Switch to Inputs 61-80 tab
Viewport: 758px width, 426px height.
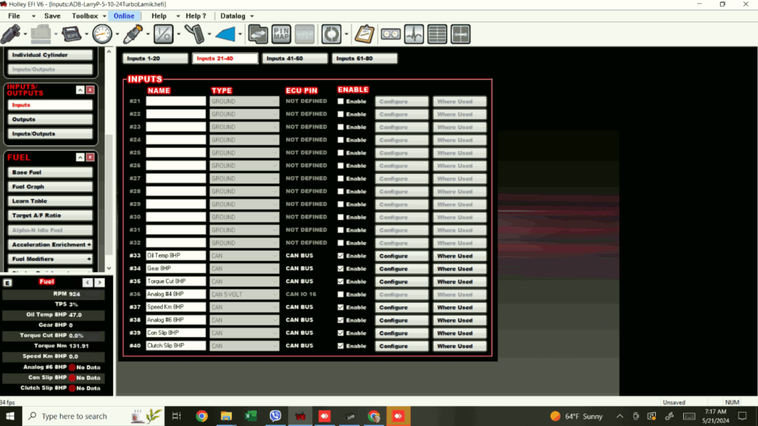pos(364,58)
